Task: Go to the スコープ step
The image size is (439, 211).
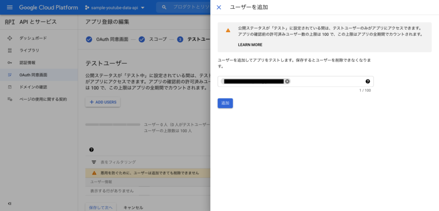Action: pyautogui.click(x=153, y=39)
